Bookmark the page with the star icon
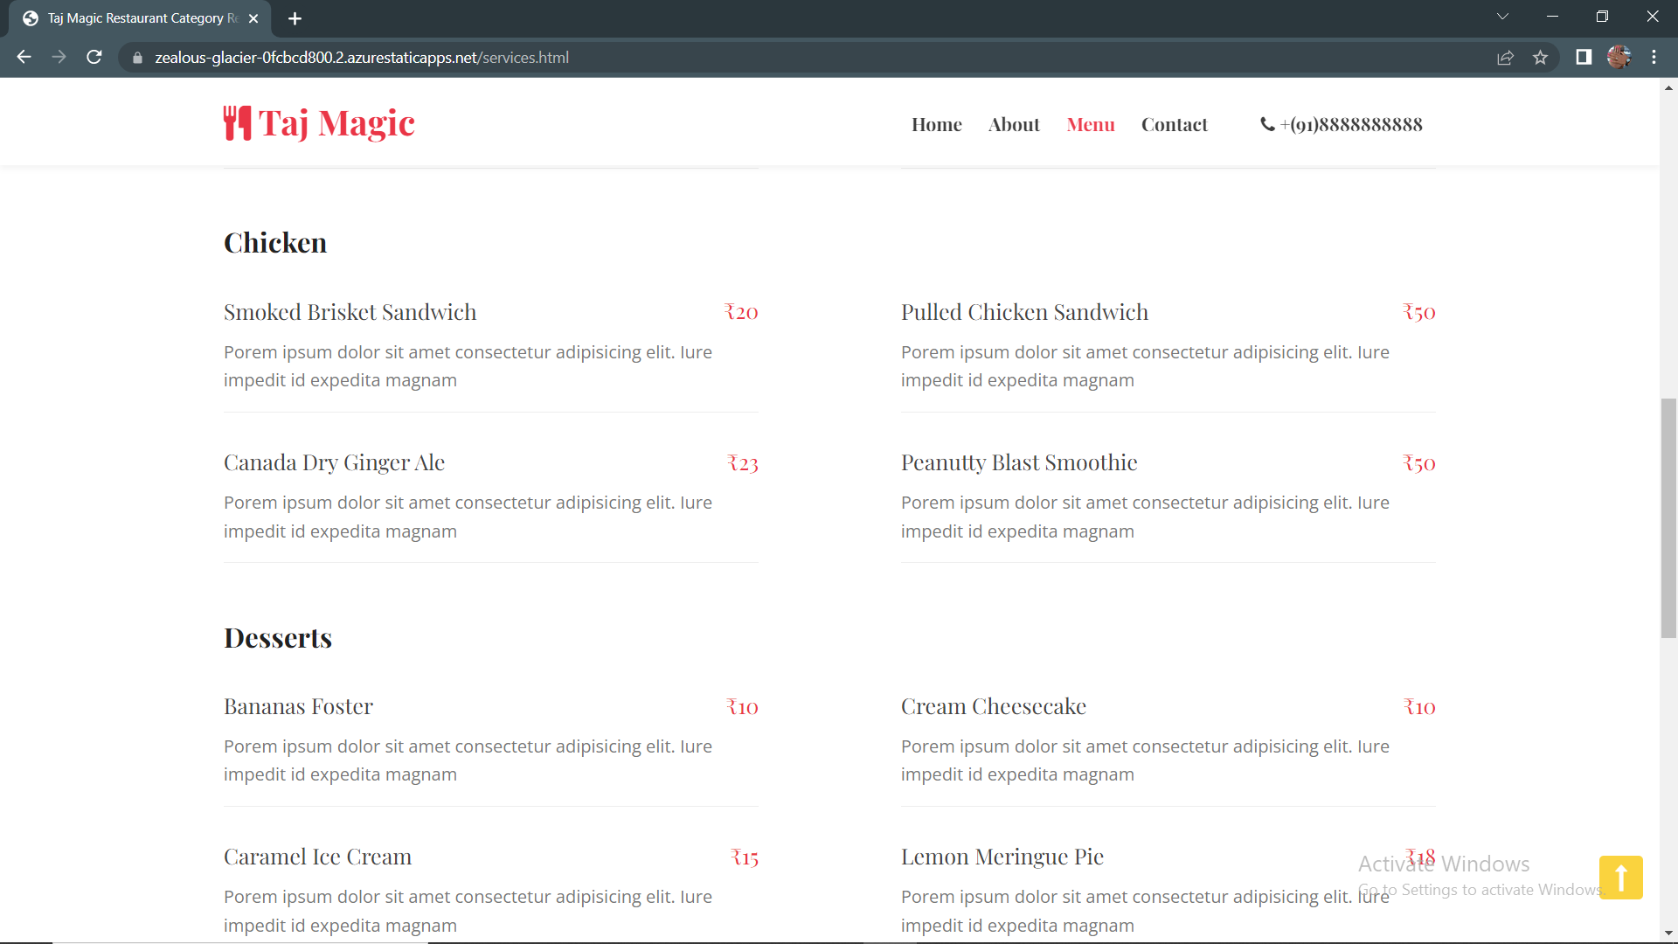Viewport: 1678px width, 944px height. [1541, 57]
